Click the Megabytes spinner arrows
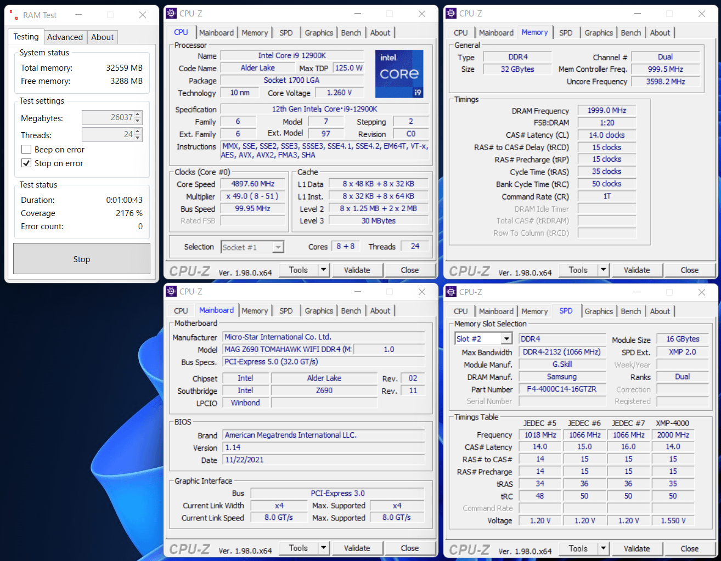721x561 pixels. point(138,117)
